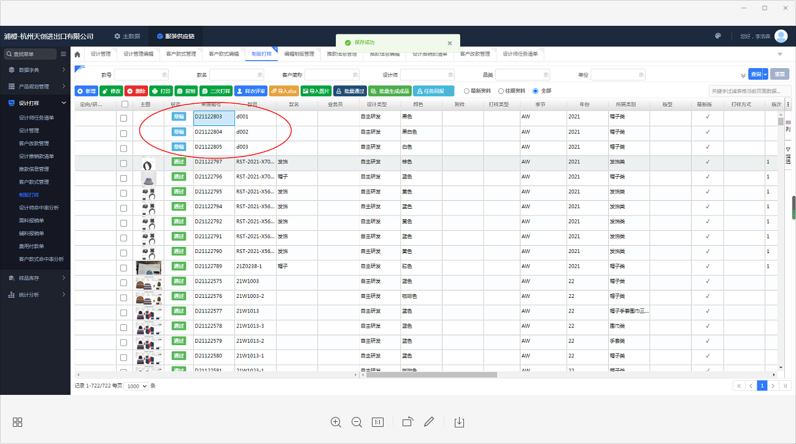Click the 1:1 actual size icon
This screenshot has width=796, height=444.
click(x=377, y=422)
